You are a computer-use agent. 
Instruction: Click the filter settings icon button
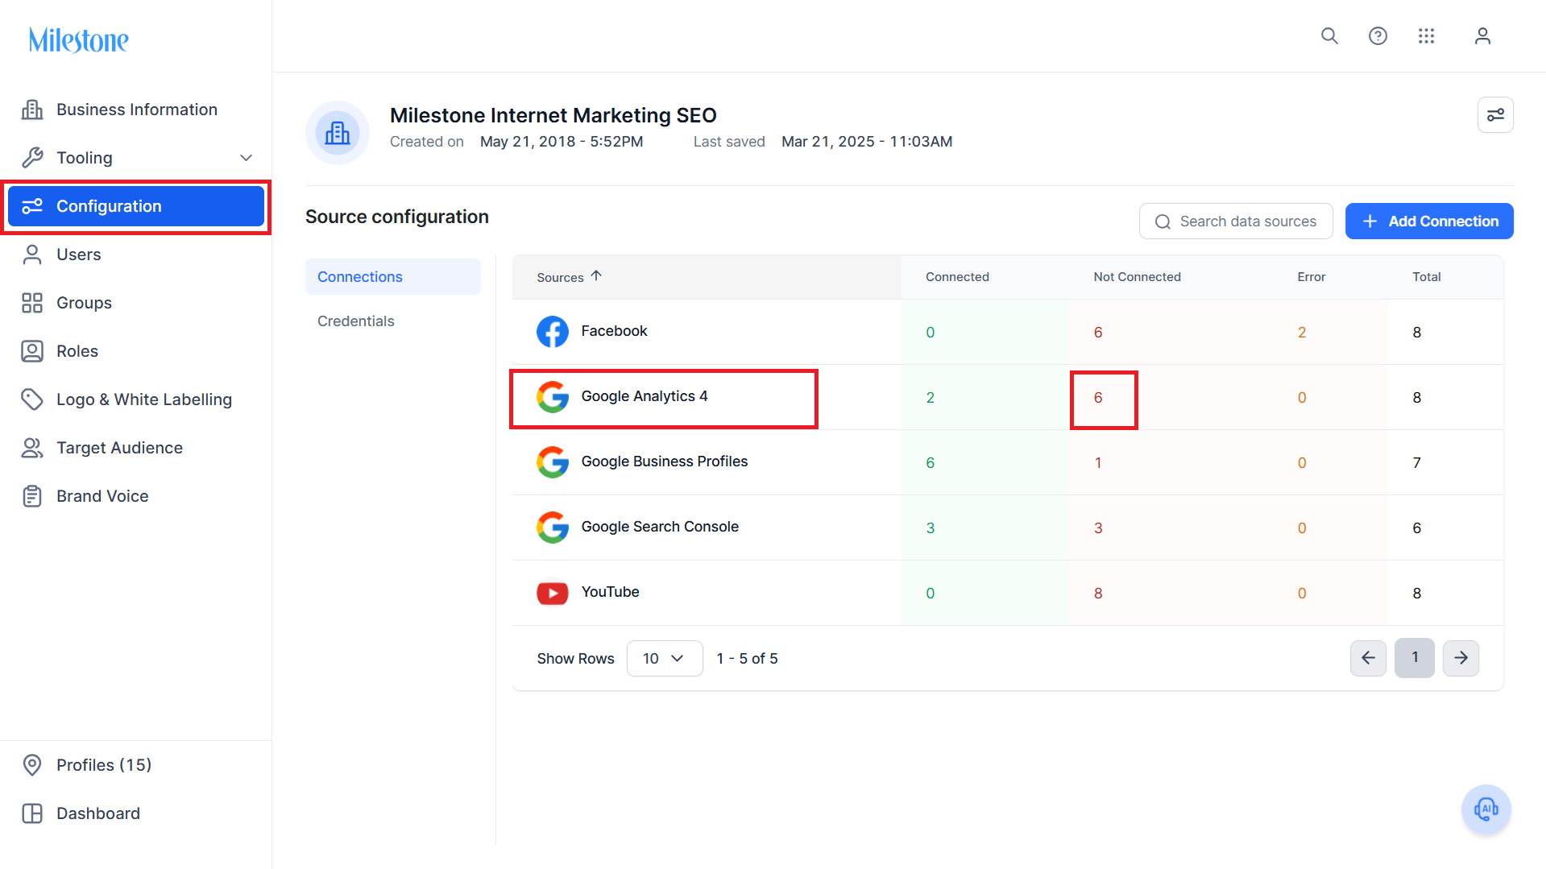[x=1495, y=115]
